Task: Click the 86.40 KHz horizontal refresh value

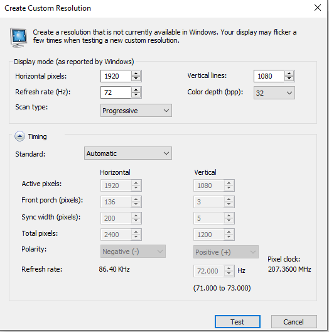Action: click(x=114, y=269)
